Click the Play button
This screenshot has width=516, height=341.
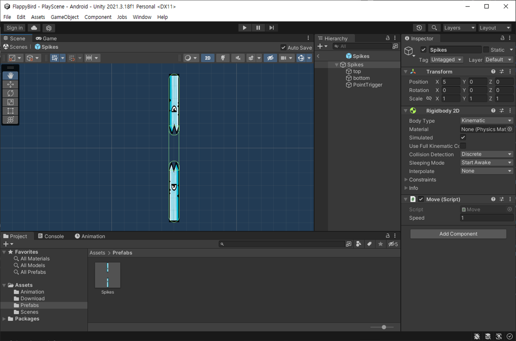245,28
